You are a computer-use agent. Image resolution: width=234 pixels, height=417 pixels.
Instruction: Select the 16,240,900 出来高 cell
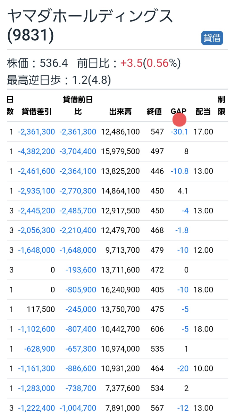120,289
